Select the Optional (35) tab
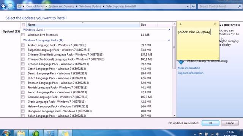 11,31
